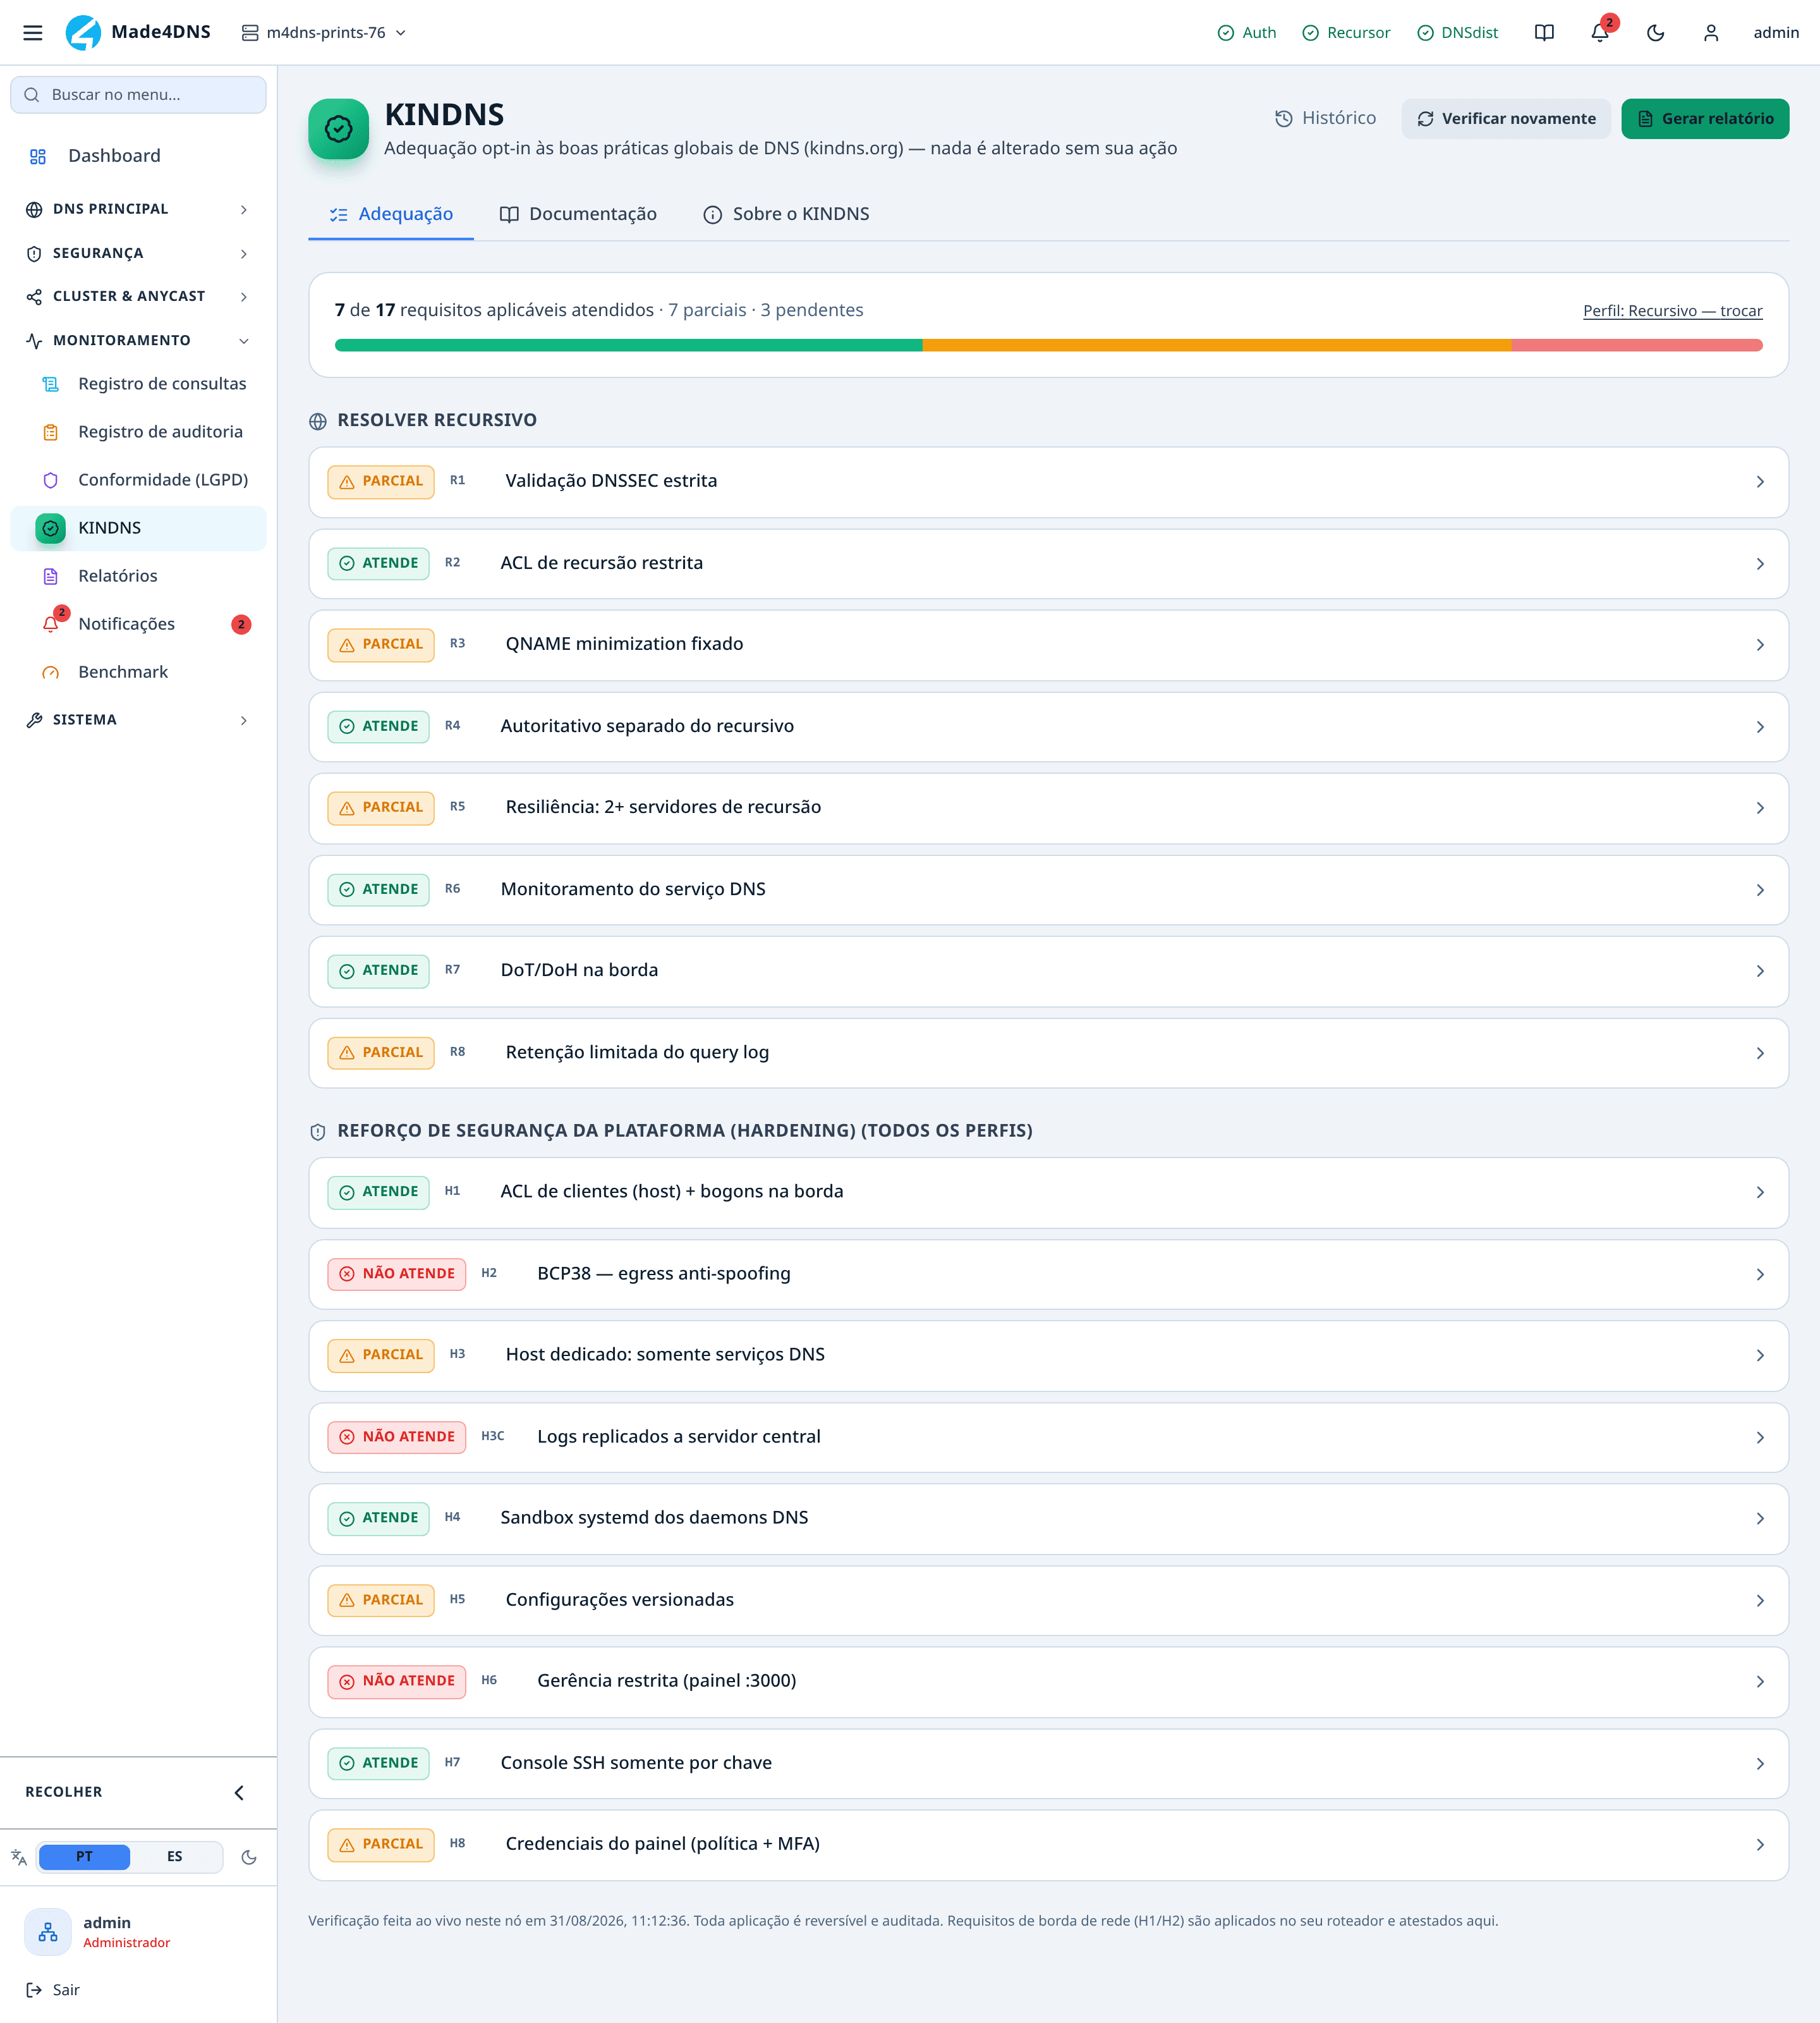Switch language to ES

coord(175,1857)
